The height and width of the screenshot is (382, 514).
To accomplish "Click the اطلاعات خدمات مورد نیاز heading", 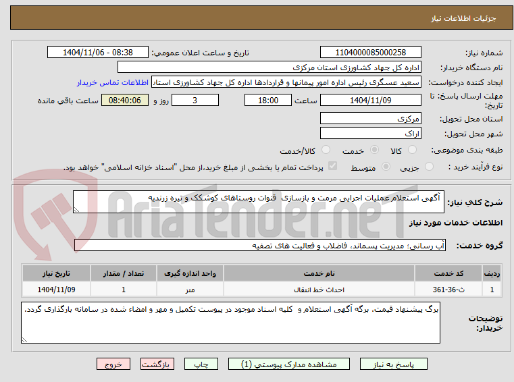I will (456, 223).
